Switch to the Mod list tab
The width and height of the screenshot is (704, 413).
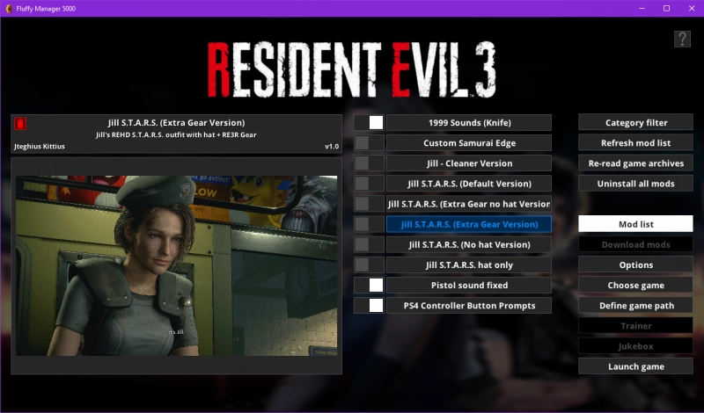coord(635,224)
